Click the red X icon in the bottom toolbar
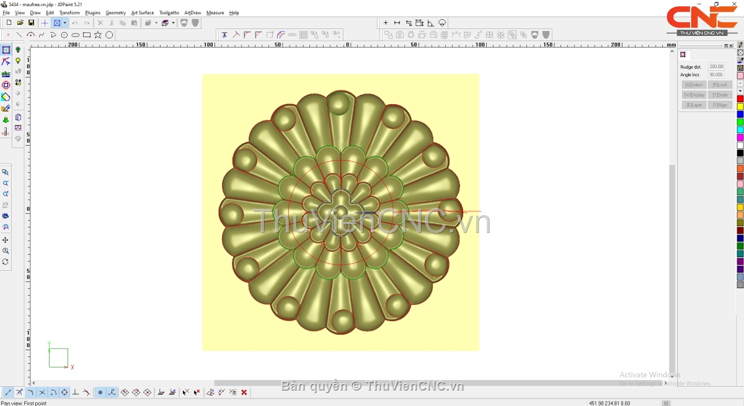This screenshot has width=744, height=406. (244, 392)
